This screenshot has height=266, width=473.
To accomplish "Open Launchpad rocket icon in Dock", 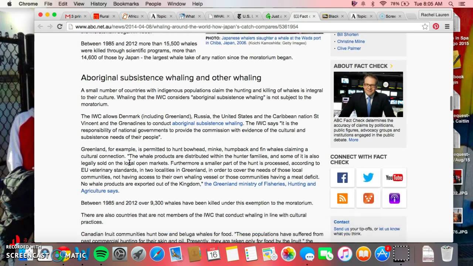I will (x=139, y=254).
